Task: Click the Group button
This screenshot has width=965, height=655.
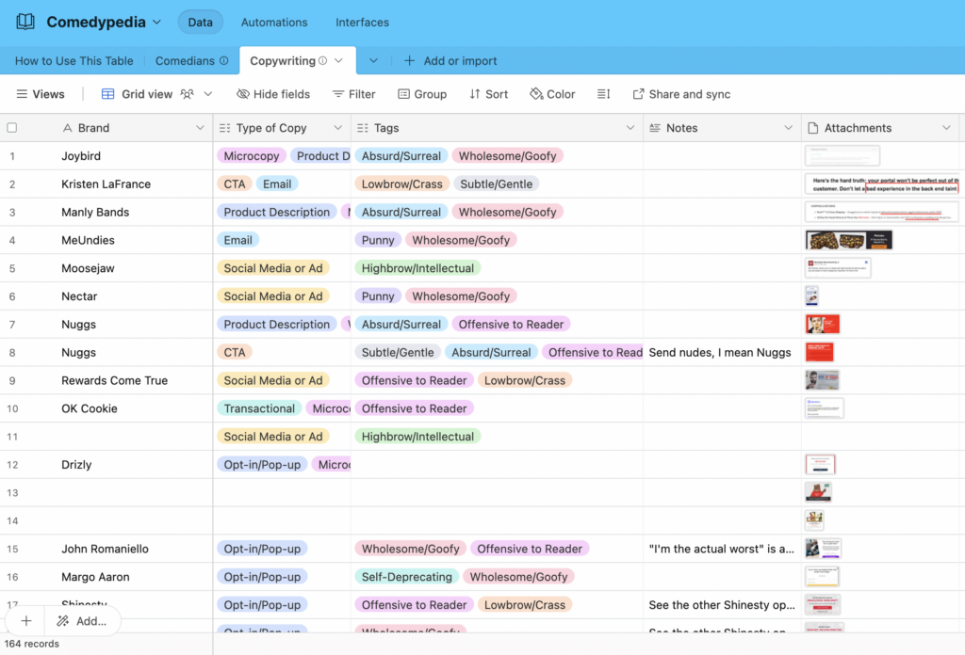Action: pyautogui.click(x=422, y=94)
